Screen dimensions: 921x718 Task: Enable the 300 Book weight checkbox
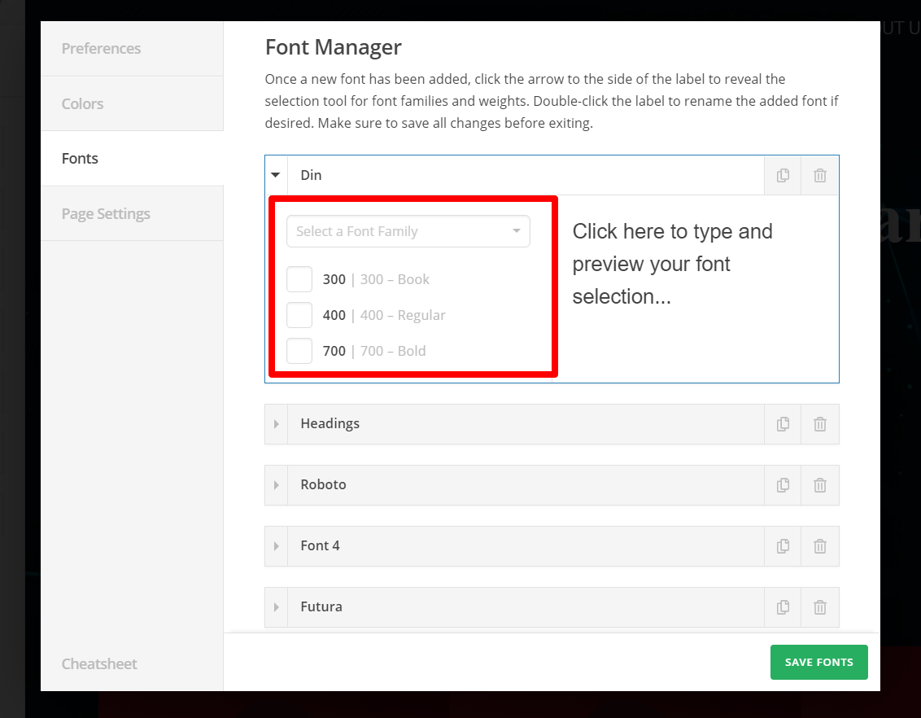[x=299, y=279]
